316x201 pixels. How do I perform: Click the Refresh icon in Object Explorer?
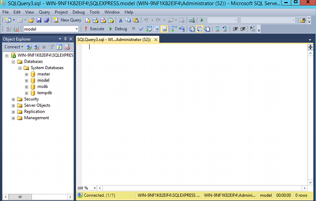tap(59, 47)
